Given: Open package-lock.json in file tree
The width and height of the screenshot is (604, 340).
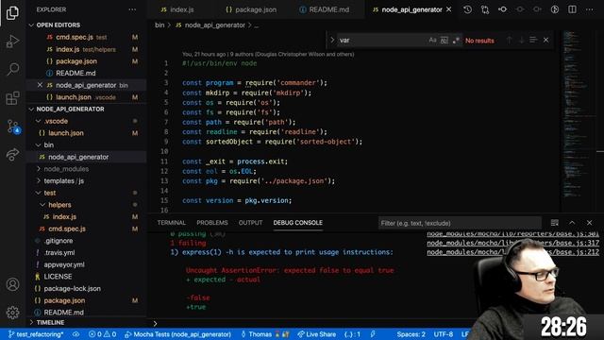Looking at the screenshot, I should tap(72, 288).
